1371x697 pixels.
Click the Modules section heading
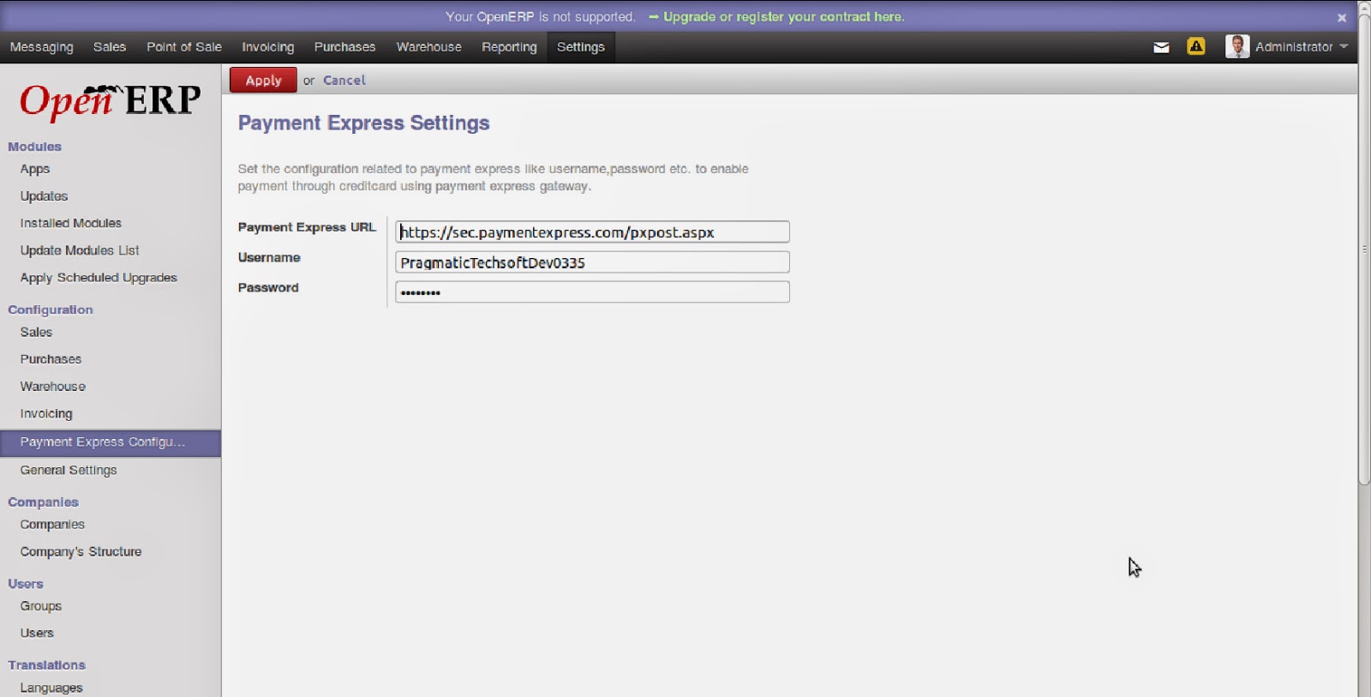click(35, 147)
